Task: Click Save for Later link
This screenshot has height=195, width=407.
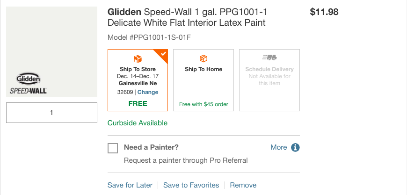Action: [x=130, y=185]
